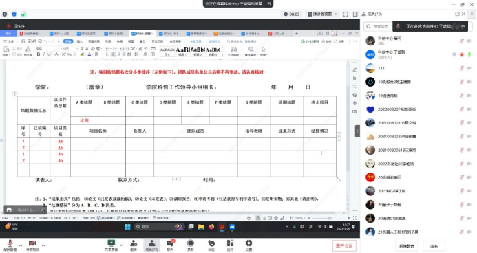The image size is (477, 253).
Task: Adjust the document zoom slider
Action: click(330, 218)
